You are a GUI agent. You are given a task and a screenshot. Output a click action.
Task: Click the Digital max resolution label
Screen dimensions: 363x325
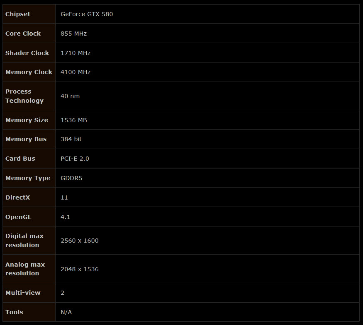(x=24, y=241)
